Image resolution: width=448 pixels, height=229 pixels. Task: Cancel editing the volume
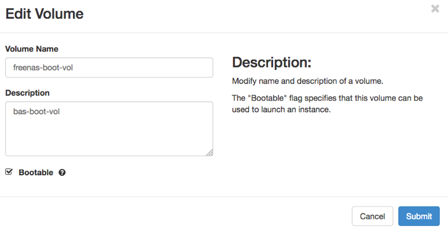[372, 217]
